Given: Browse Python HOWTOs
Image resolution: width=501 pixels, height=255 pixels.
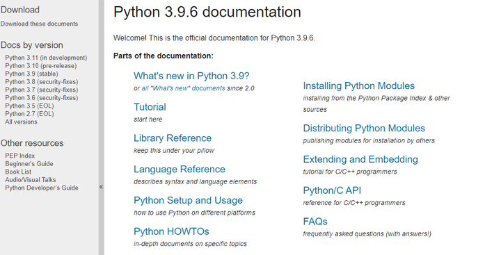Looking at the screenshot, I should pos(171,231).
